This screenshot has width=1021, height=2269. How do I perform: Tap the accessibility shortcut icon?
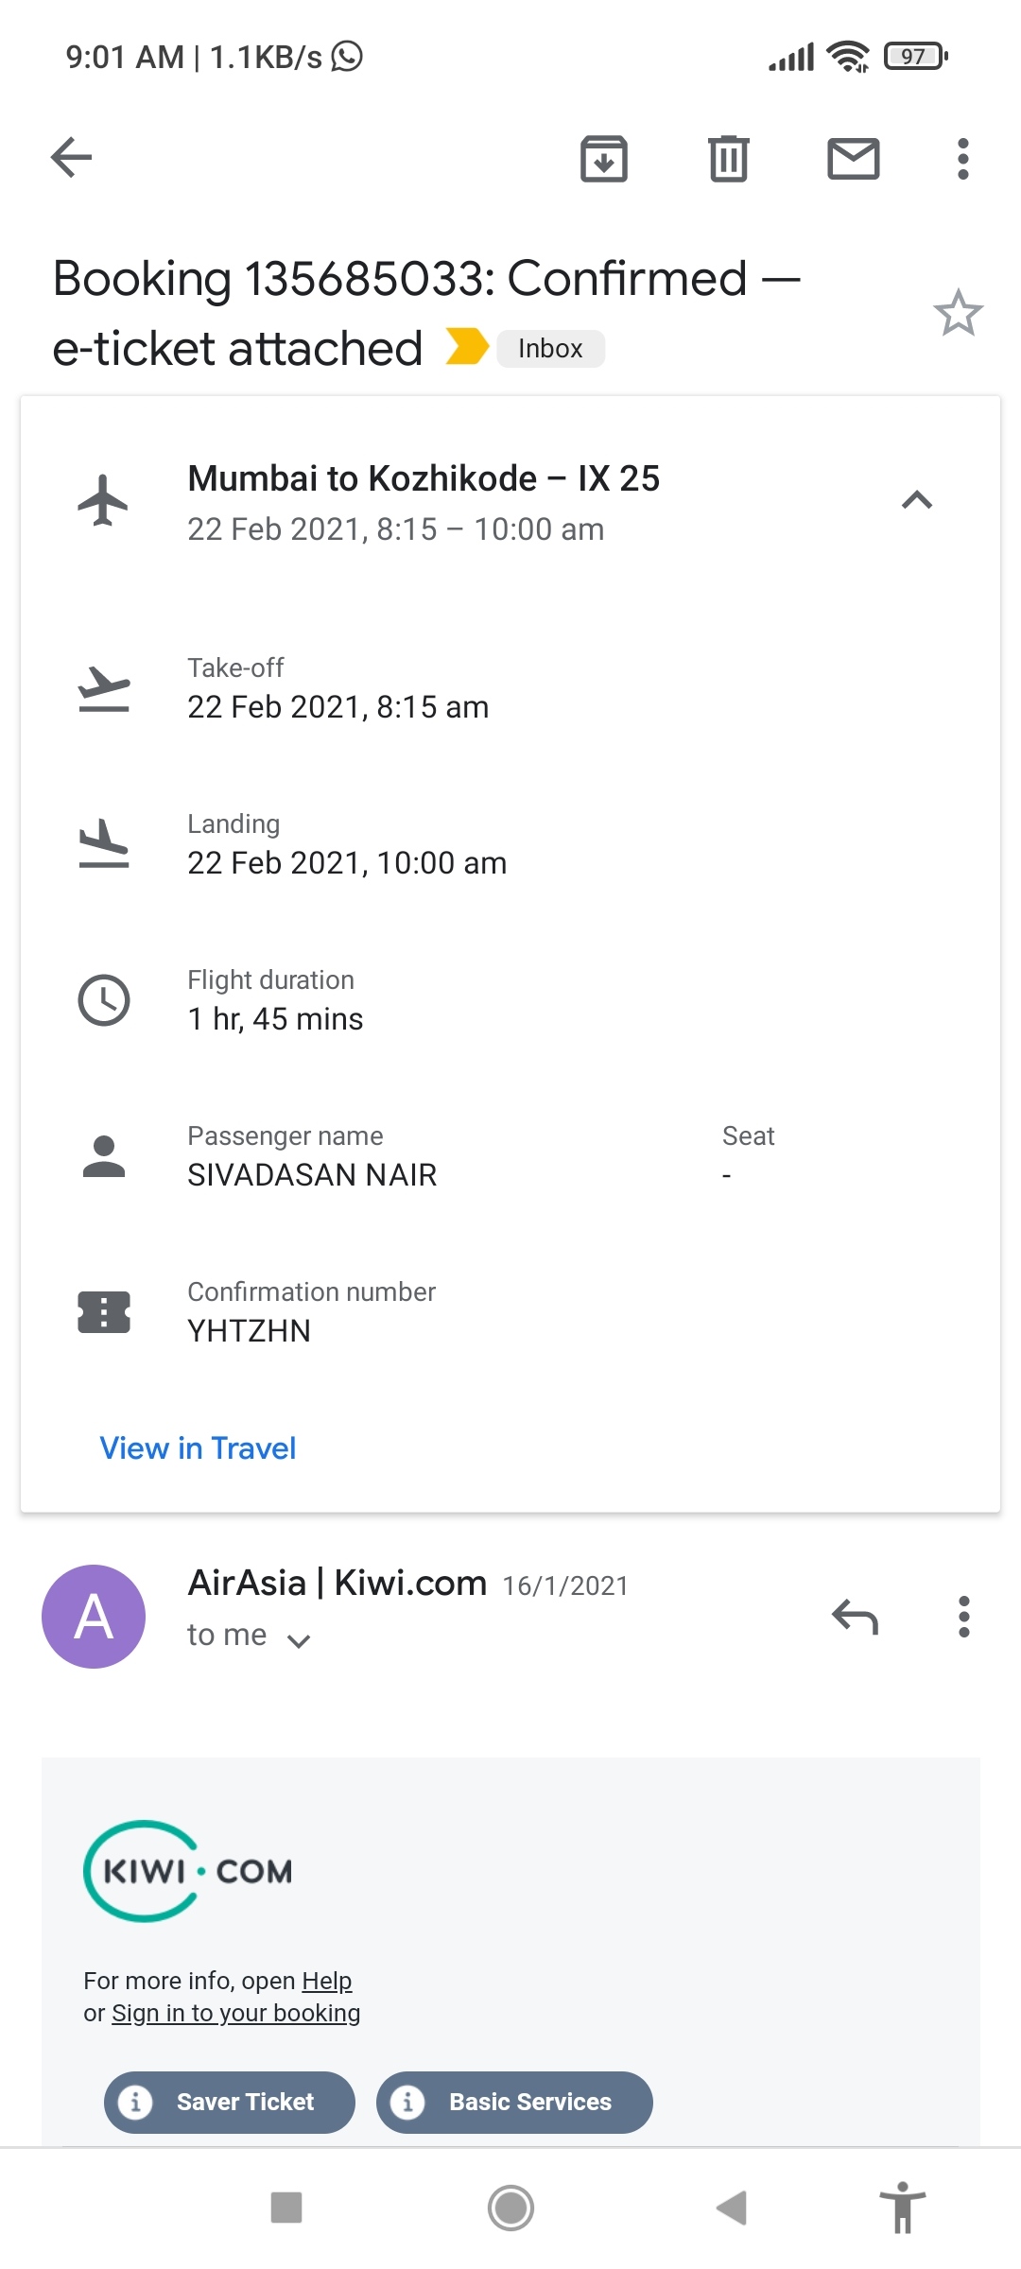point(902,2208)
